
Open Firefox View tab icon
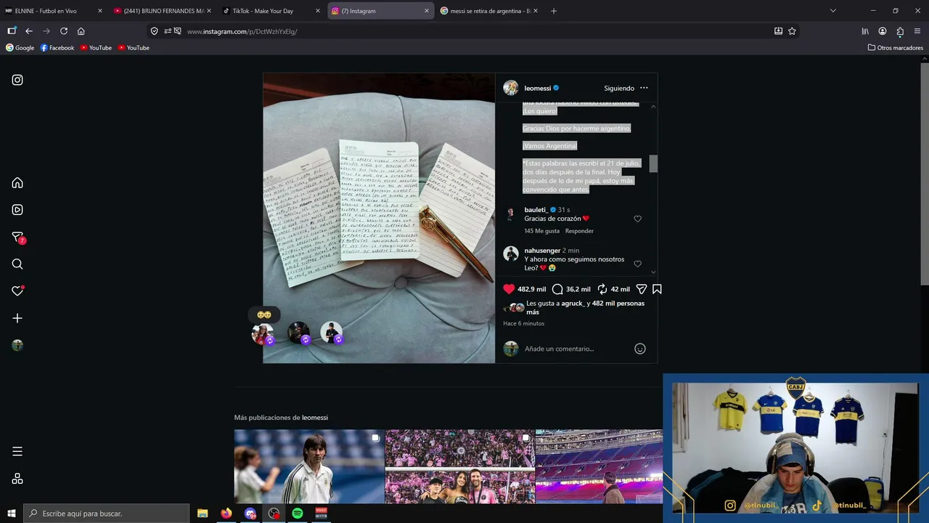12,31
